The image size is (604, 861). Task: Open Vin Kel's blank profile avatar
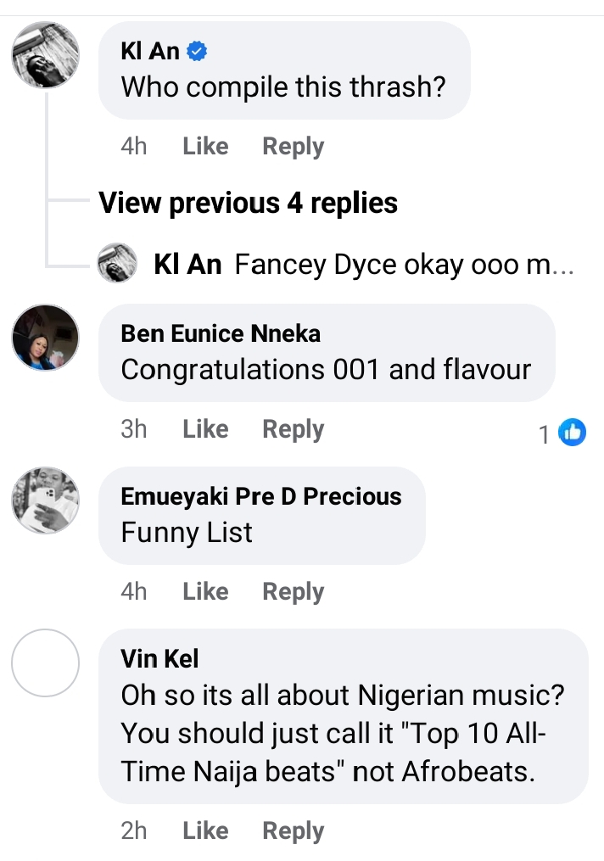[x=45, y=663]
